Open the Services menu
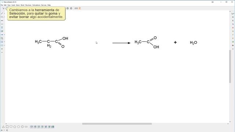235x132 pixels. 44,5
